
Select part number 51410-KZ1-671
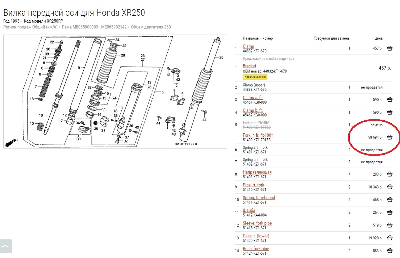click(255, 190)
